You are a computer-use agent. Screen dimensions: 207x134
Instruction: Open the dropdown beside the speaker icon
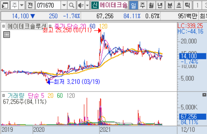[87, 5]
